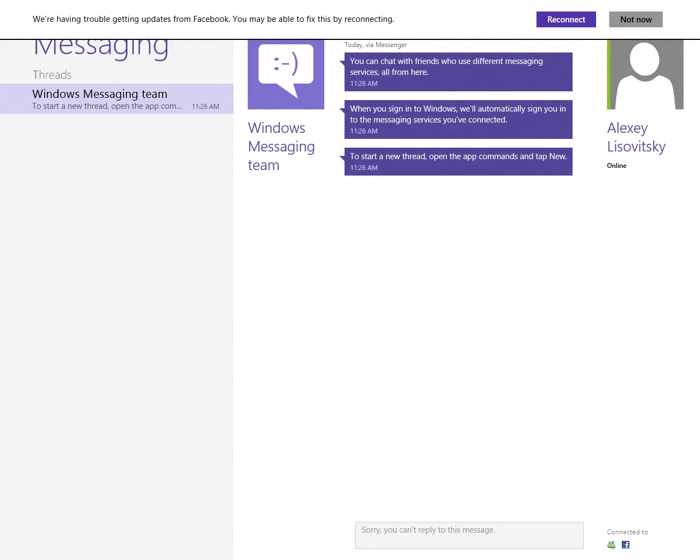Click the Facebook trouble notification message text
700x560 pixels.
pos(213,19)
